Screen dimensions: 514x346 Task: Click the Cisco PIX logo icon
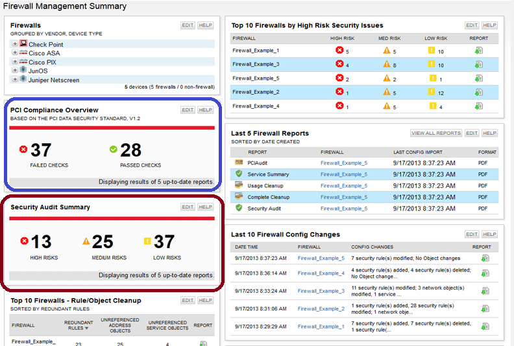point(23,62)
